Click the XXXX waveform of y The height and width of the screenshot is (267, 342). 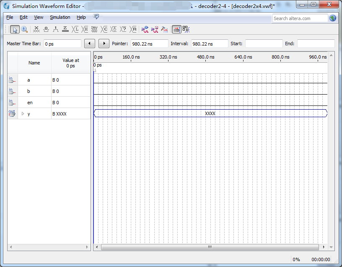pos(210,113)
